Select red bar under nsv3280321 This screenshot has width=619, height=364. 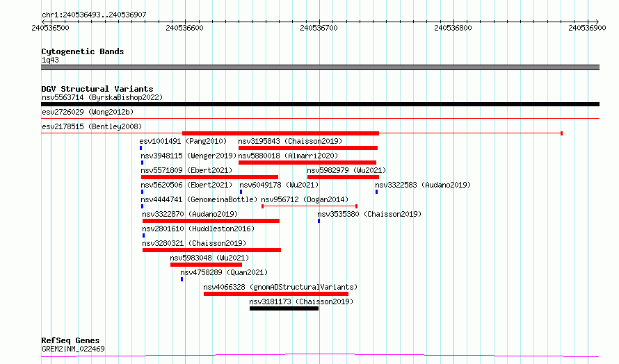[211, 250]
